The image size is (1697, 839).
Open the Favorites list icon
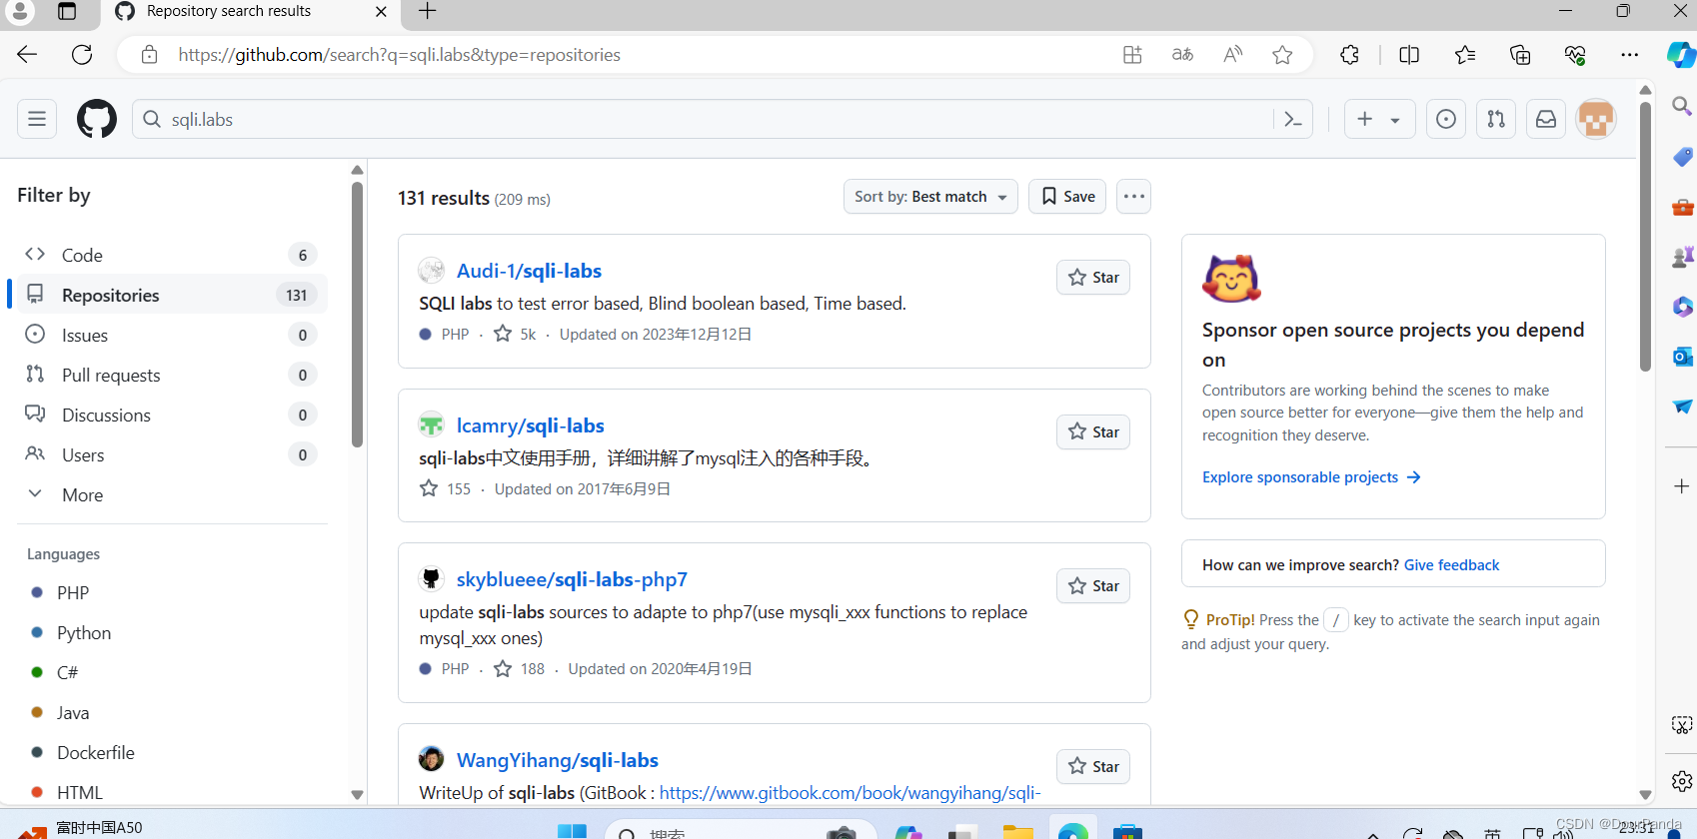[x=1465, y=55]
